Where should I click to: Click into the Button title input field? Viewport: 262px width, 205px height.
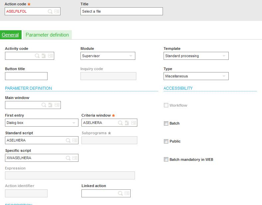pyautogui.click(x=26, y=76)
